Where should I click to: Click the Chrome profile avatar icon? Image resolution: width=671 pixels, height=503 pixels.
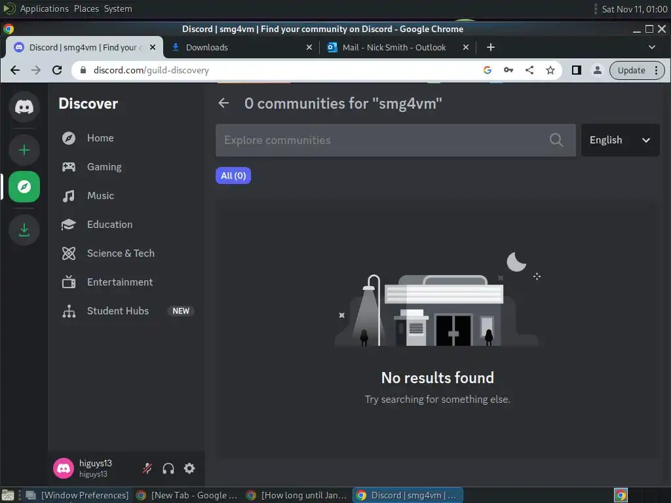click(x=598, y=70)
